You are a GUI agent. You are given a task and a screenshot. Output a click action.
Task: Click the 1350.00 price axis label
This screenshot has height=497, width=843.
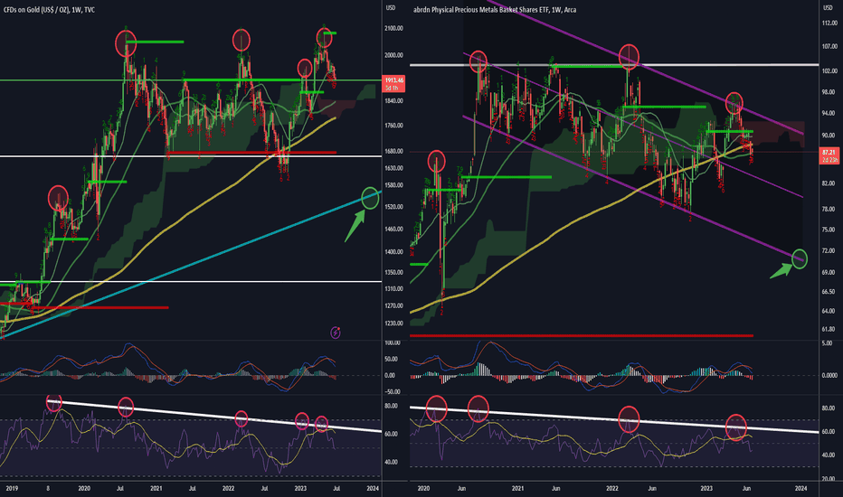click(x=393, y=272)
